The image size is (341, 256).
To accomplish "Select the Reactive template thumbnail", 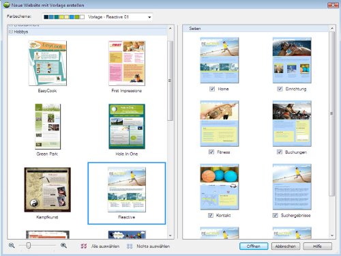I will pyautogui.click(x=127, y=190).
